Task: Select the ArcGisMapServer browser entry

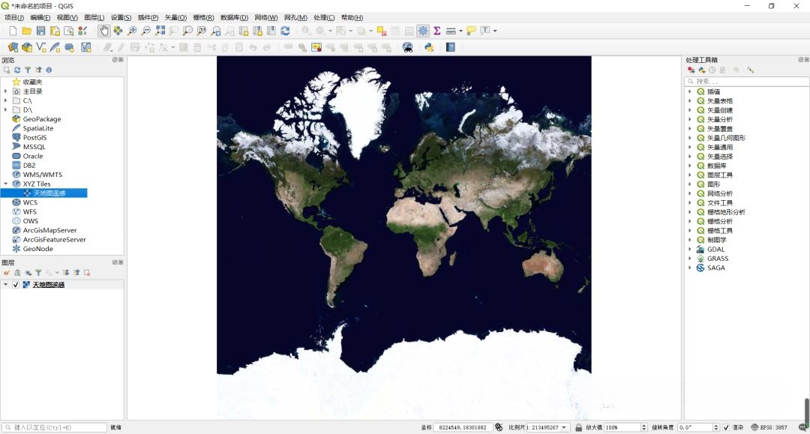Action: pos(49,230)
